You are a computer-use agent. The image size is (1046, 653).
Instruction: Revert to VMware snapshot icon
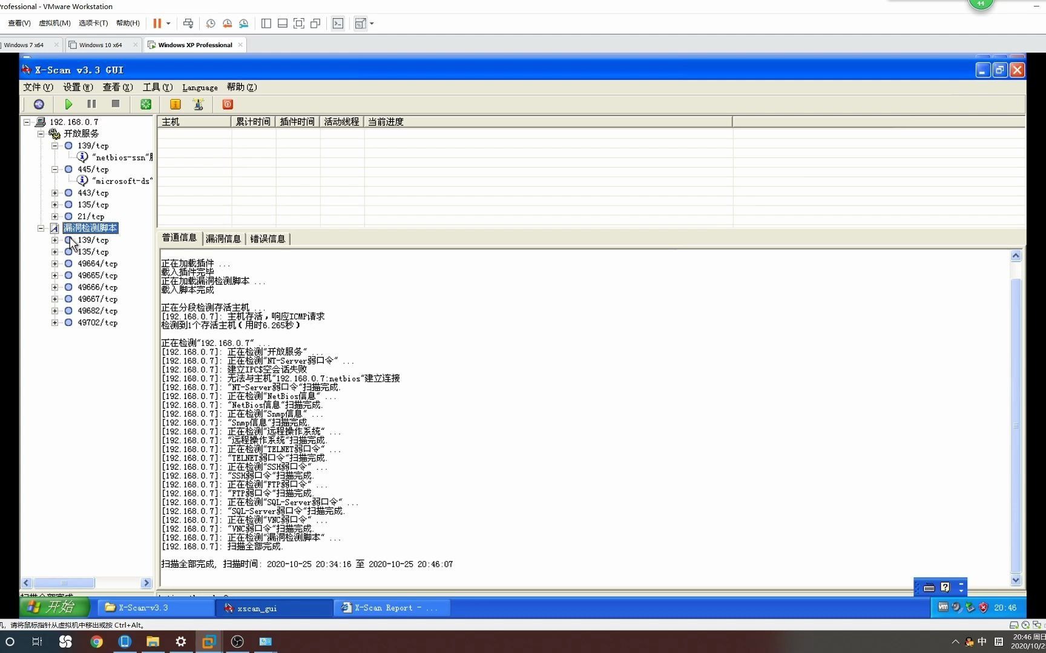(227, 24)
